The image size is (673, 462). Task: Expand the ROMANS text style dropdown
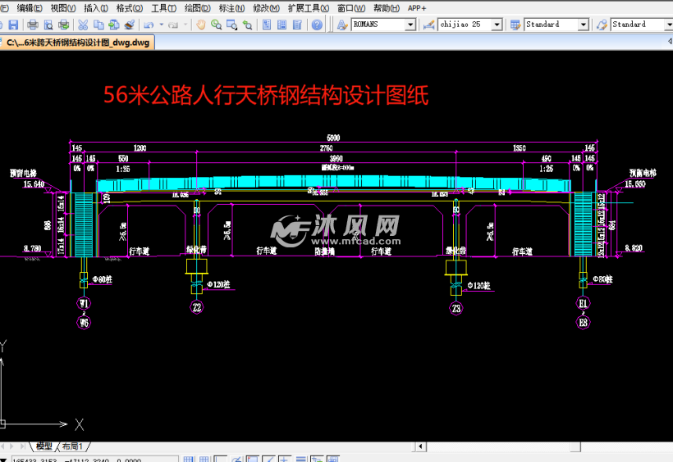pos(410,25)
